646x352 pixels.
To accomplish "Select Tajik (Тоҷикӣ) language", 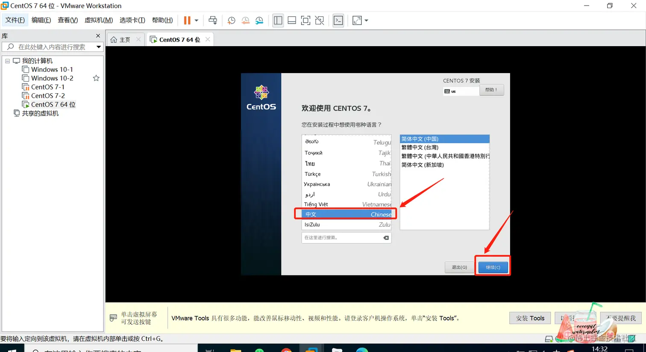I will point(346,153).
